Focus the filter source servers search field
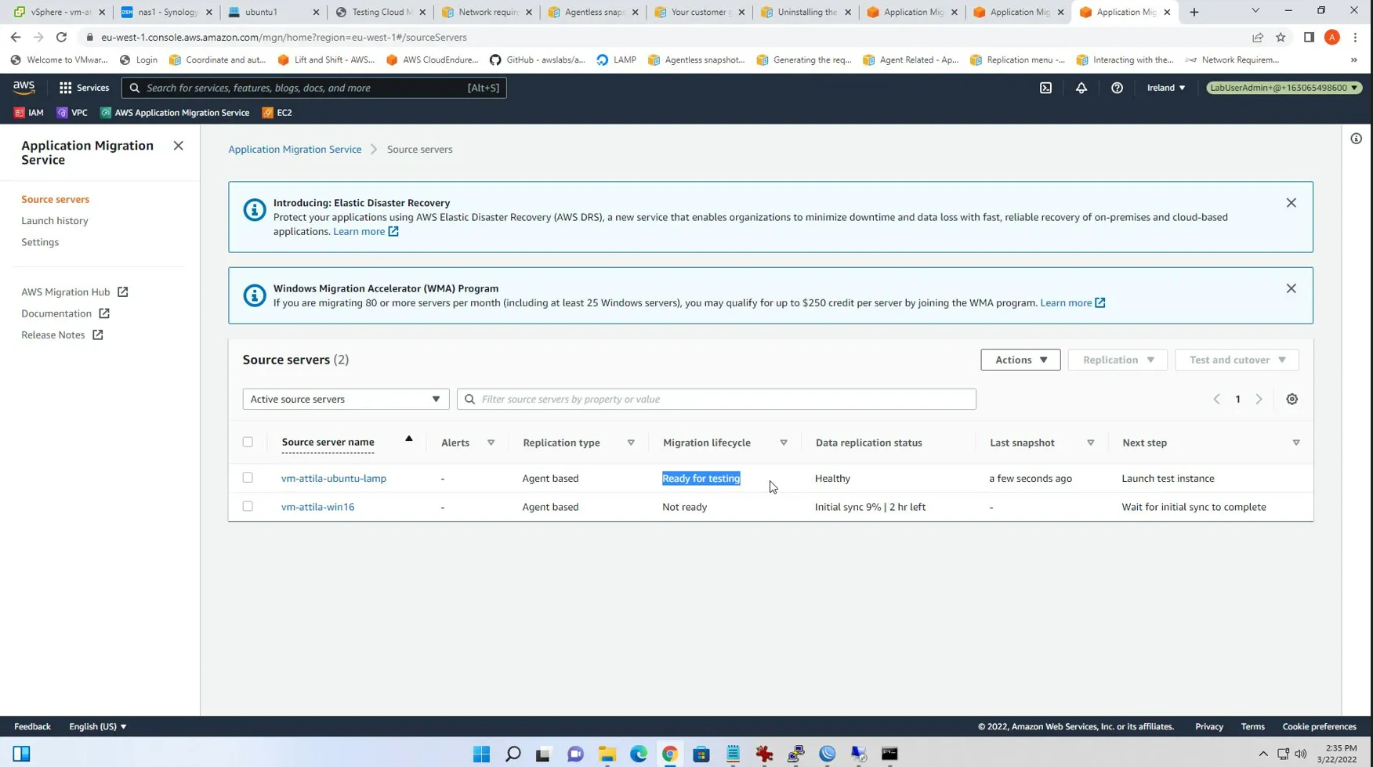Image resolution: width=1373 pixels, height=767 pixels. click(x=716, y=399)
